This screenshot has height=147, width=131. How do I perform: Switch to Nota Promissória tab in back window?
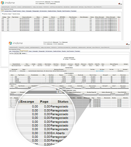(66, 11)
